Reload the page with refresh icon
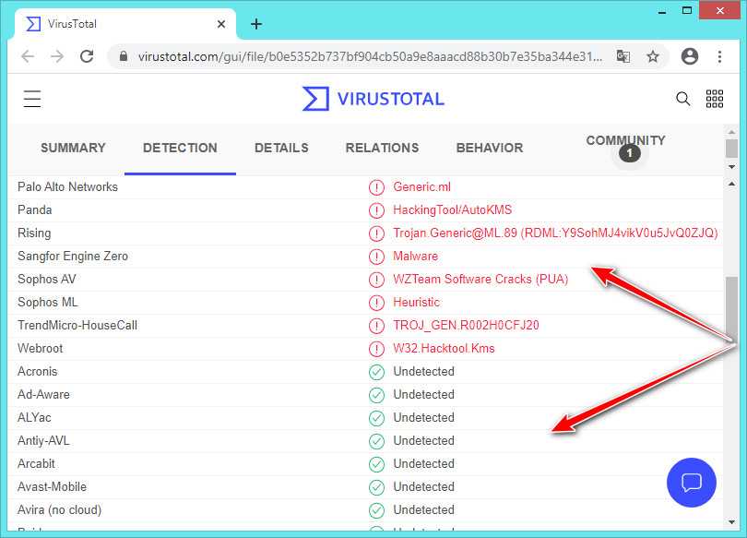Screen dimensions: 747x538 (87, 56)
